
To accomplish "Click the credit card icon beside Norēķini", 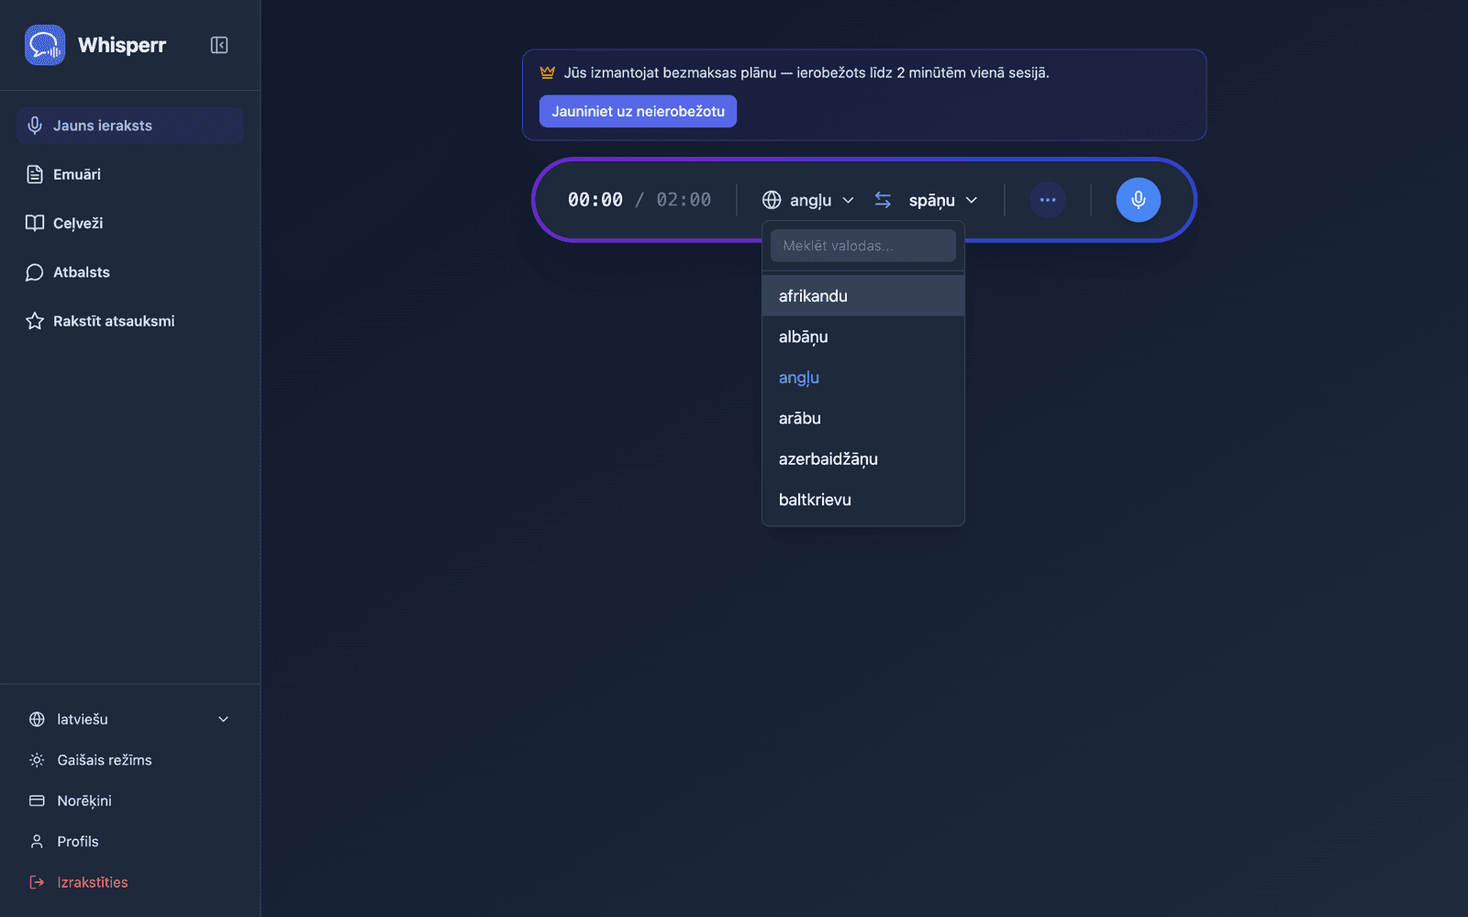I will (37, 801).
